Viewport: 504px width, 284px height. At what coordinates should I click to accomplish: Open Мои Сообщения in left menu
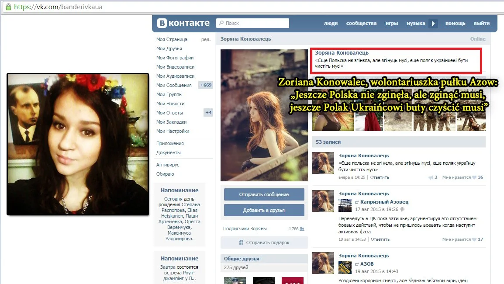click(x=174, y=85)
